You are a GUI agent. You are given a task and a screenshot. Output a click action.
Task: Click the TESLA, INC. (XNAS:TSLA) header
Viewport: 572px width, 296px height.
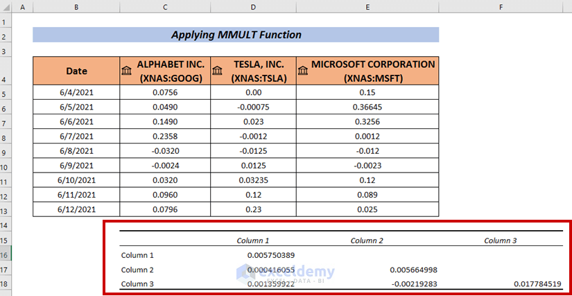coord(253,70)
